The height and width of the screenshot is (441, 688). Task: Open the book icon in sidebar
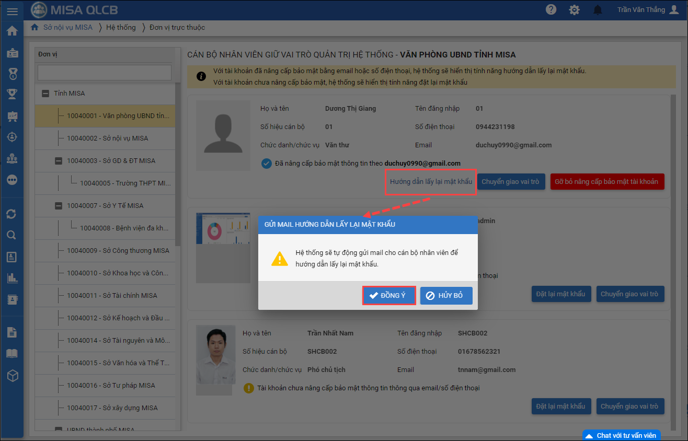pos(12,354)
